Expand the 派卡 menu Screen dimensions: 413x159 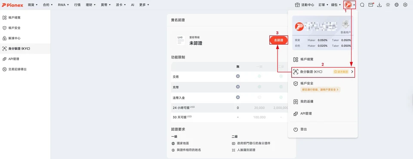pyautogui.click(x=120, y=5)
